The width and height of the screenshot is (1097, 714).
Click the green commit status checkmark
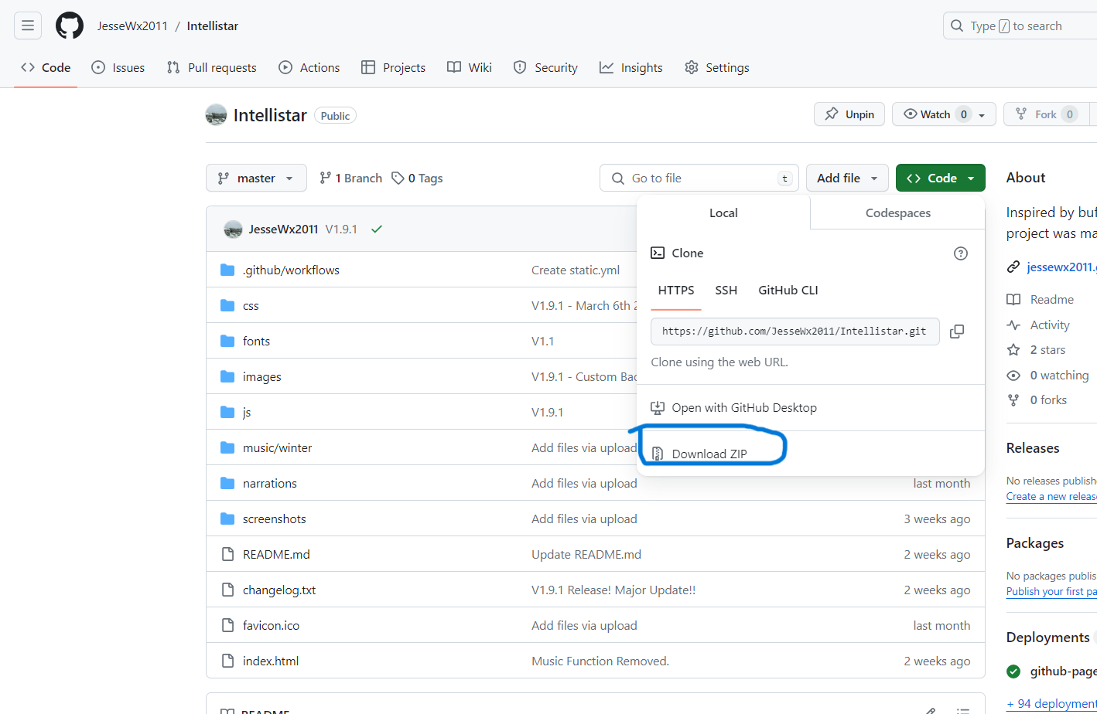coord(377,229)
